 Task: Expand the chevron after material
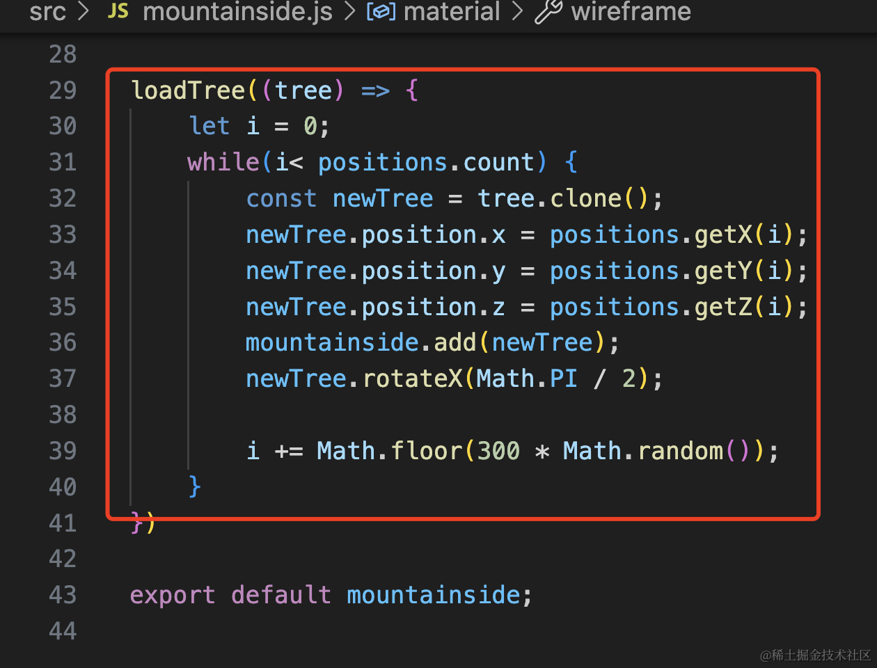(x=517, y=11)
